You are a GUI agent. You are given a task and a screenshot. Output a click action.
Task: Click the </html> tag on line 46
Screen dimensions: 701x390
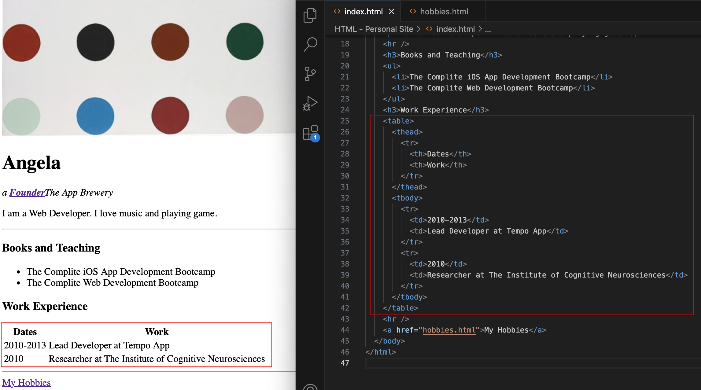pos(381,352)
